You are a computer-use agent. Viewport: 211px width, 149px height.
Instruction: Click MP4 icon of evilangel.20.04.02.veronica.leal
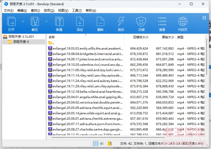point(50,102)
